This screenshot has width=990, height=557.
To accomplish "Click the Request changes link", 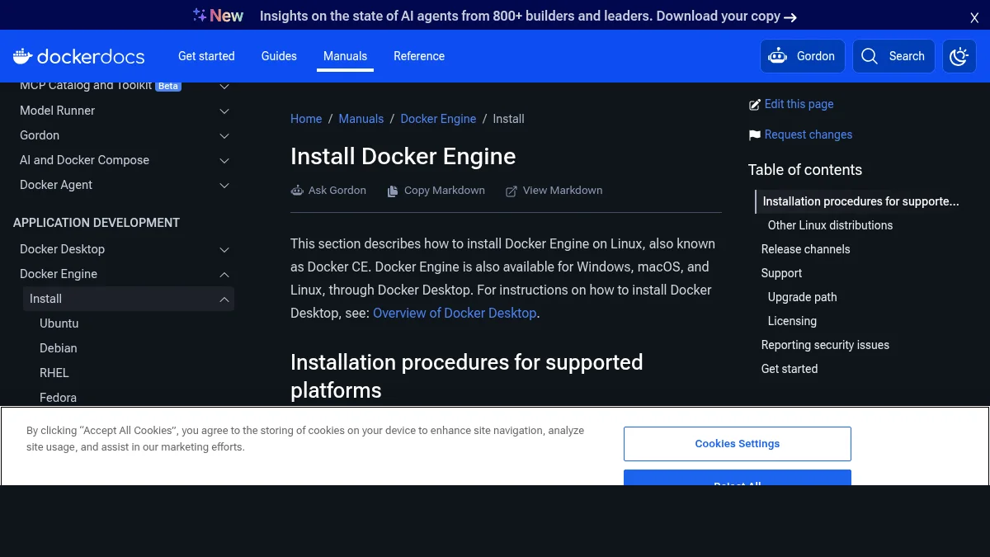I will tap(808, 135).
